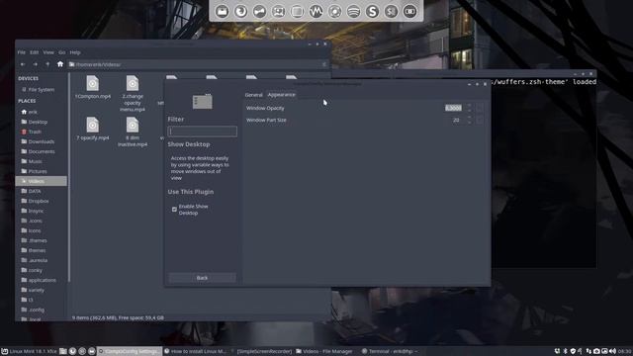Go forward in the file manager toolbar
Screen dimensions: 633x356
click(x=36, y=64)
